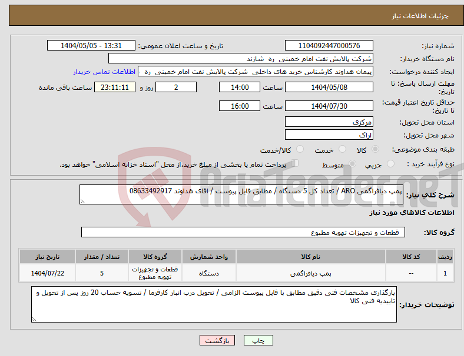The width and height of the screenshot is (464, 356).
Task: Click the گروه کالا column header
Action: (x=155, y=257)
